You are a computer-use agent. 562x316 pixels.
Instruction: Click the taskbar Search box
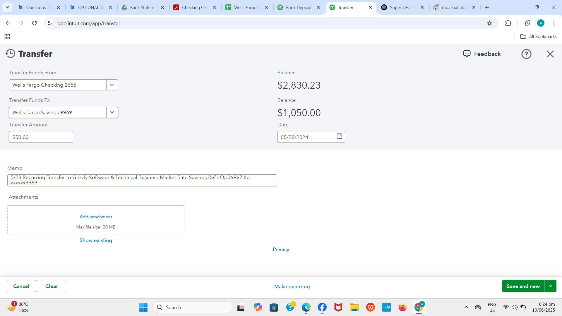pyautogui.click(x=193, y=307)
